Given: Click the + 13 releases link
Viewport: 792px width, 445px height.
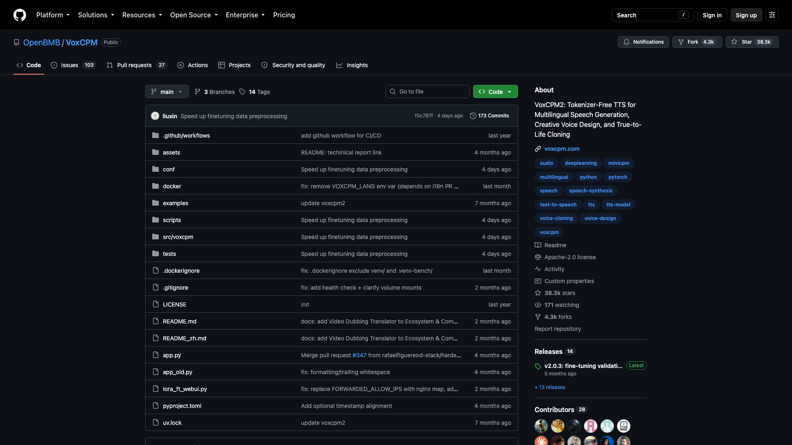Looking at the screenshot, I should point(550,387).
